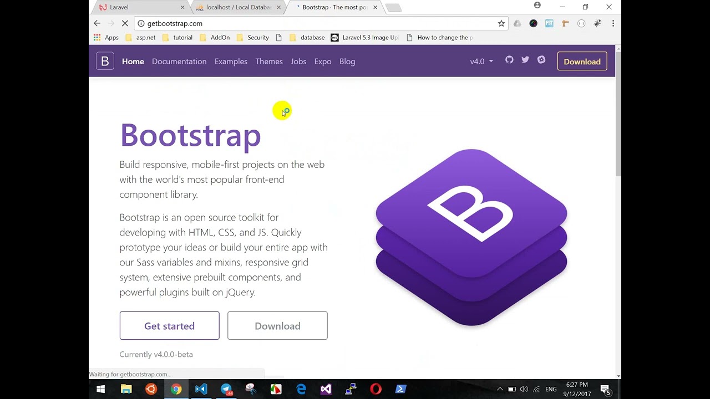The width and height of the screenshot is (710, 399).
Task: Open Expo in the navbar
Action: (323, 62)
